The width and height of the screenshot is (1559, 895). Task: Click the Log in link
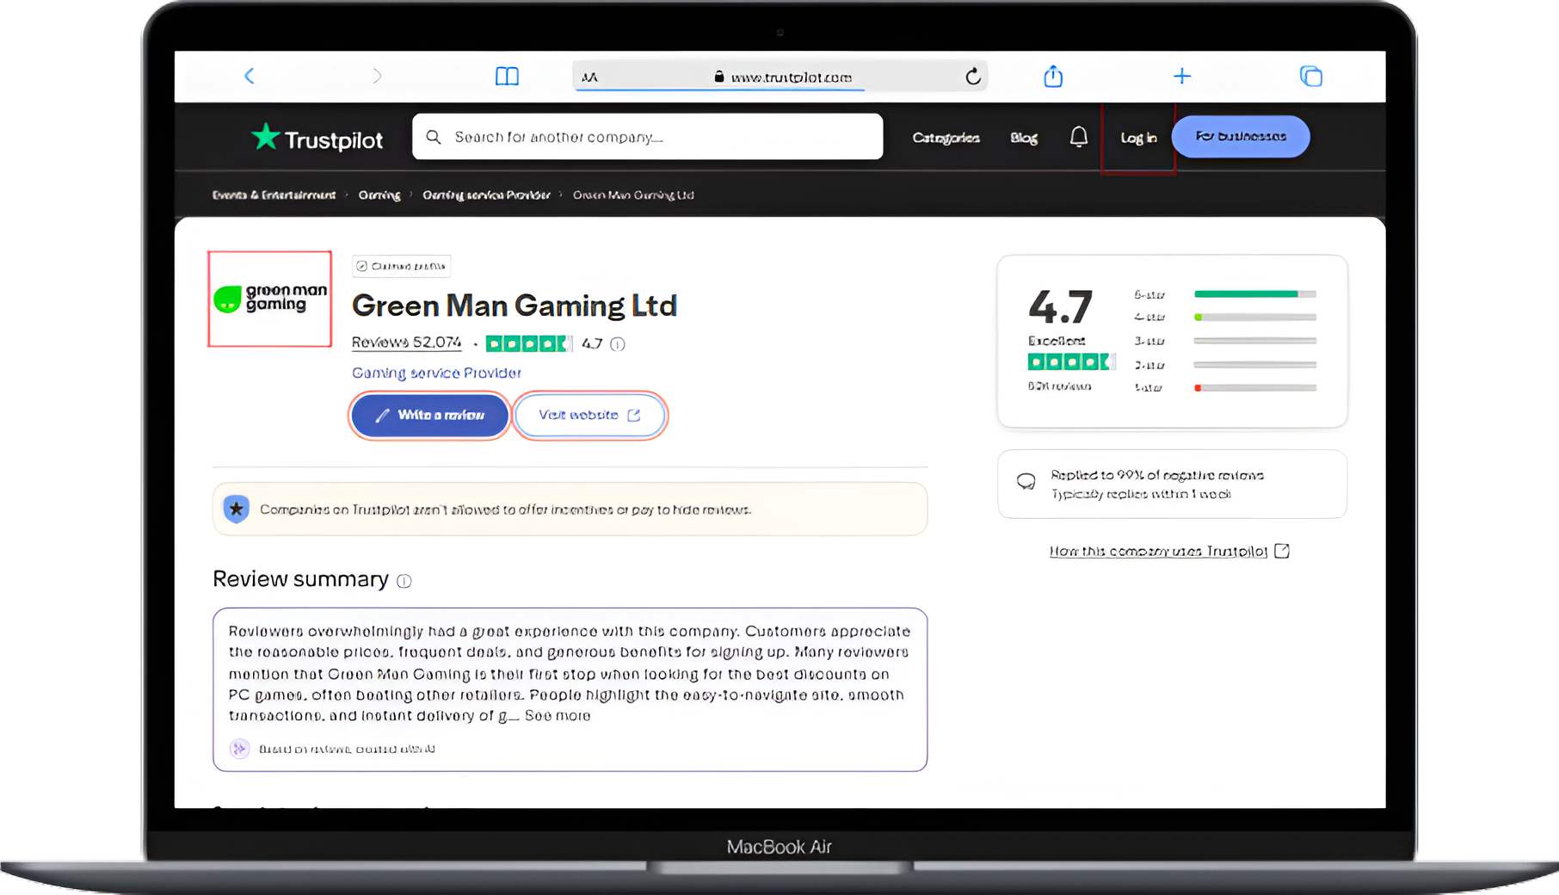click(x=1138, y=138)
